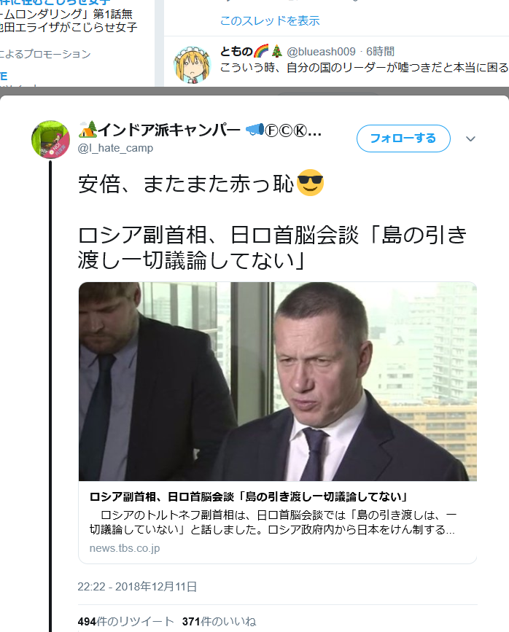Click the ともの display name
The image size is (509, 632).
pos(236,52)
